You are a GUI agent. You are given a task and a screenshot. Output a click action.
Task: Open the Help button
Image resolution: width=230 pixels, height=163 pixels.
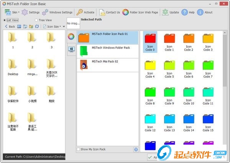pyautogui.click(x=188, y=12)
